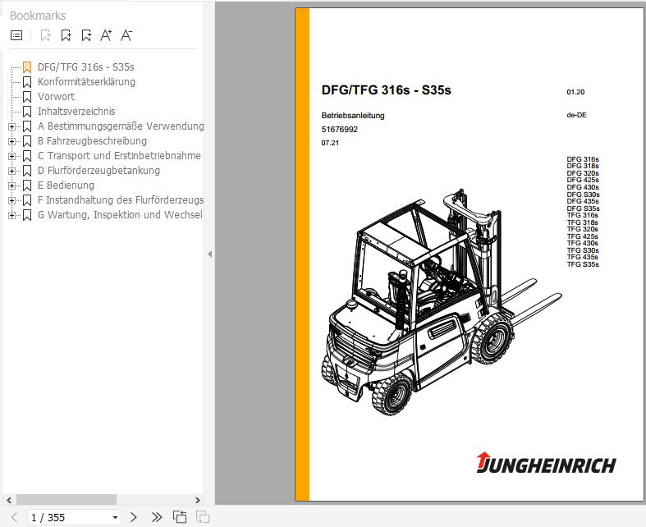Select the E Bedienung bookmark
Image resolution: width=646 pixels, height=527 pixels.
coord(66,186)
